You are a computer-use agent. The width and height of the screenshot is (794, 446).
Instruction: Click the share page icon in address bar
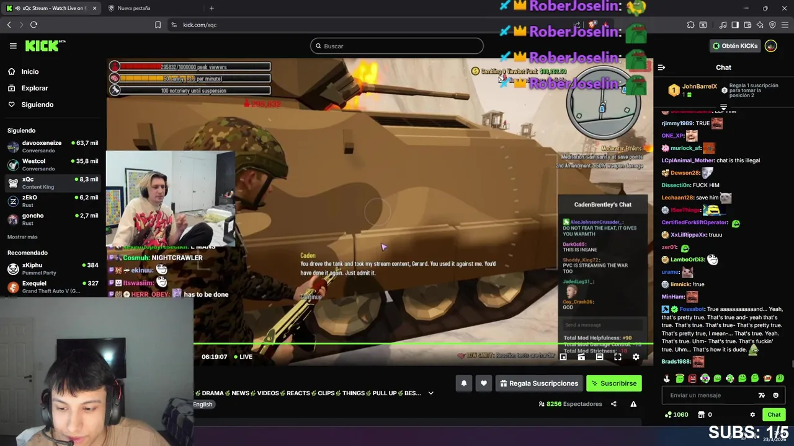577,25
